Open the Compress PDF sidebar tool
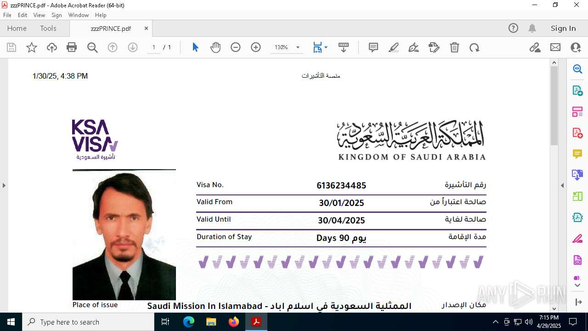The width and height of the screenshot is (588, 331). coord(577,217)
